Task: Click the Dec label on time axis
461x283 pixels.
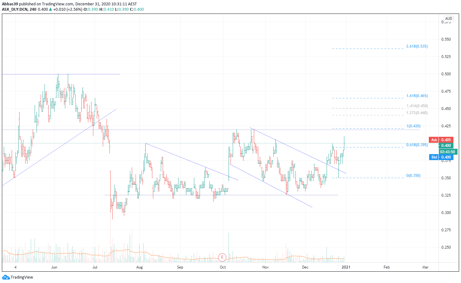Action: coord(305,267)
